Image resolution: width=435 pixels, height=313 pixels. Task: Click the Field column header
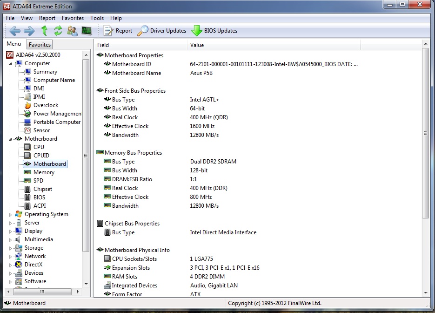pos(141,45)
